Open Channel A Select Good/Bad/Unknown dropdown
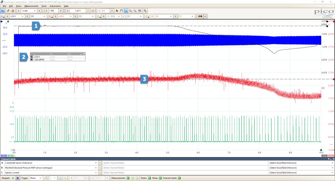 pyautogui.click(x=301, y=163)
